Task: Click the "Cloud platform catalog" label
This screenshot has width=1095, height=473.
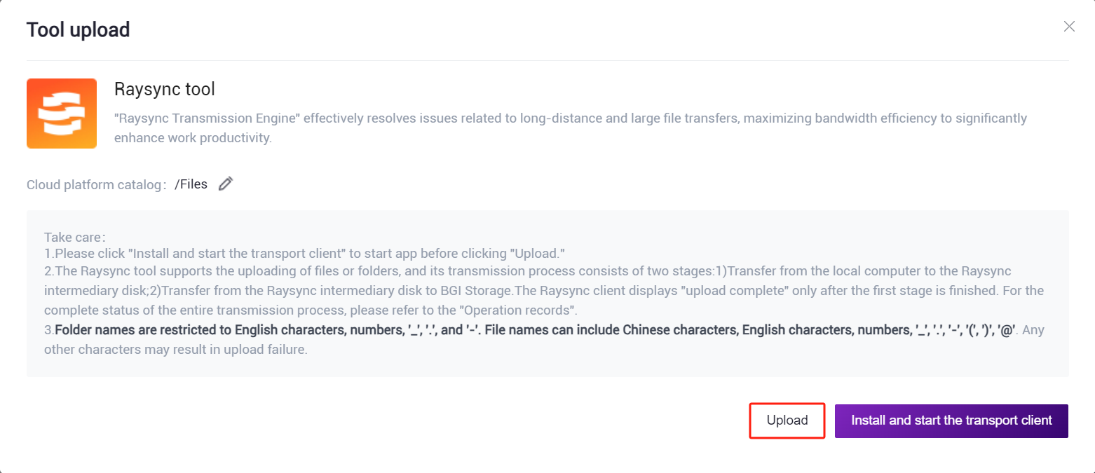Action: pyautogui.click(x=95, y=185)
